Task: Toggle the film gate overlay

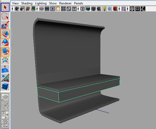Action: [x=47, y=9]
